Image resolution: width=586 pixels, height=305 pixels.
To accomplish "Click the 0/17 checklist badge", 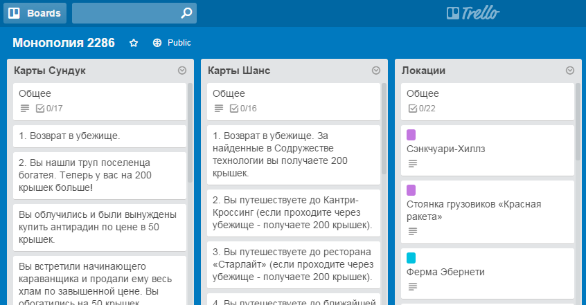I will [49, 109].
